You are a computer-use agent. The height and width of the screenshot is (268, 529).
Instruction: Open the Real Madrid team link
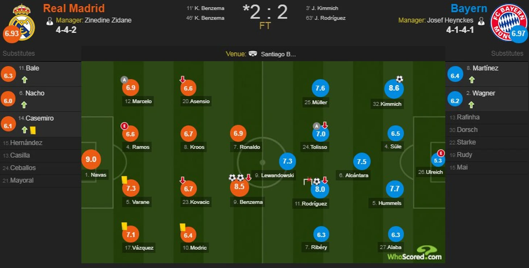(74, 8)
